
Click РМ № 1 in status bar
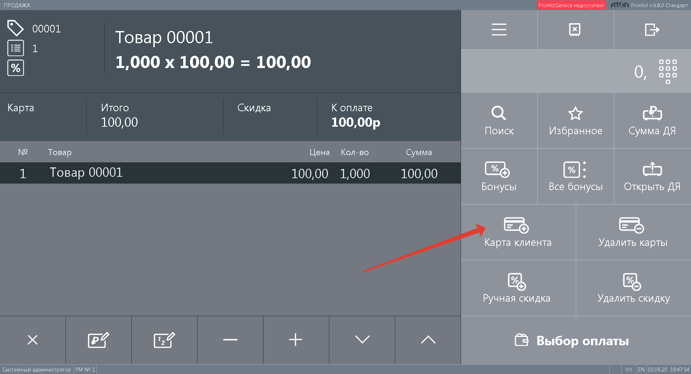85,369
